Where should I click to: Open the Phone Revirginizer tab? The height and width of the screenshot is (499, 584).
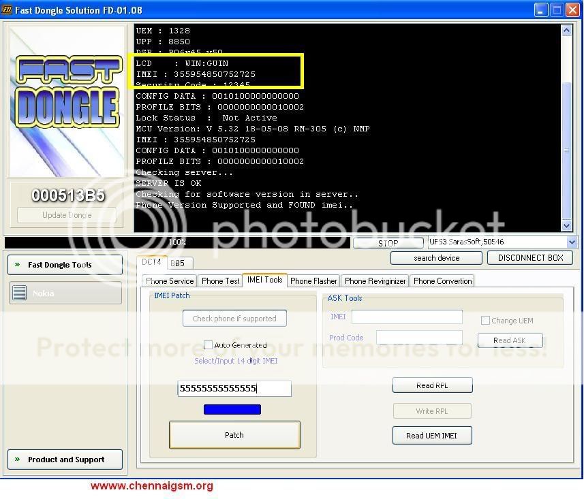[375, 281]
